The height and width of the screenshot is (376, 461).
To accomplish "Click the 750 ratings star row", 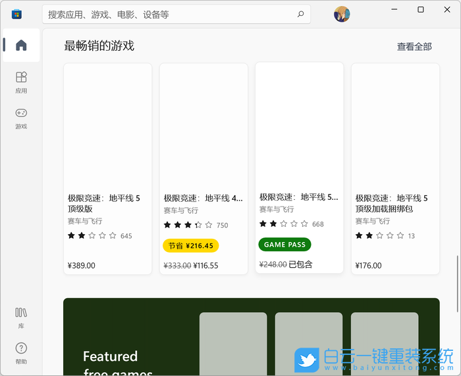I will tap(196, 225).
